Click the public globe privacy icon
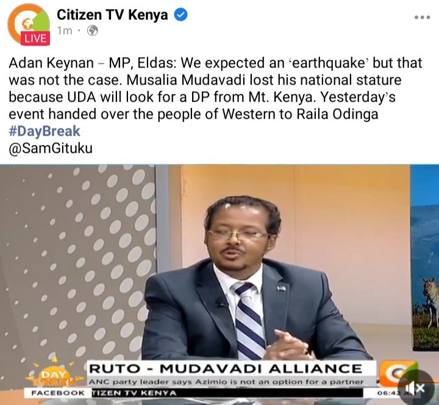Screen dimensions: 439x405 click(93, 30)
